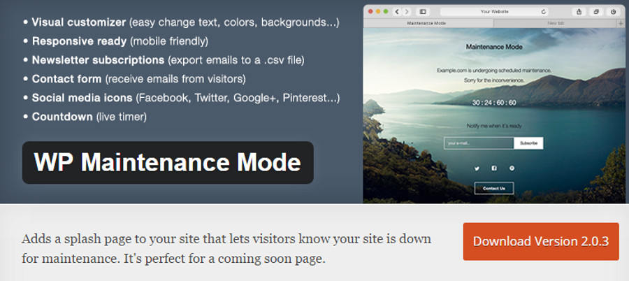This screenshot has width=629, height=281.
Task: Click Download Version 2.0.3 button
Action: (x=541, y=241)
